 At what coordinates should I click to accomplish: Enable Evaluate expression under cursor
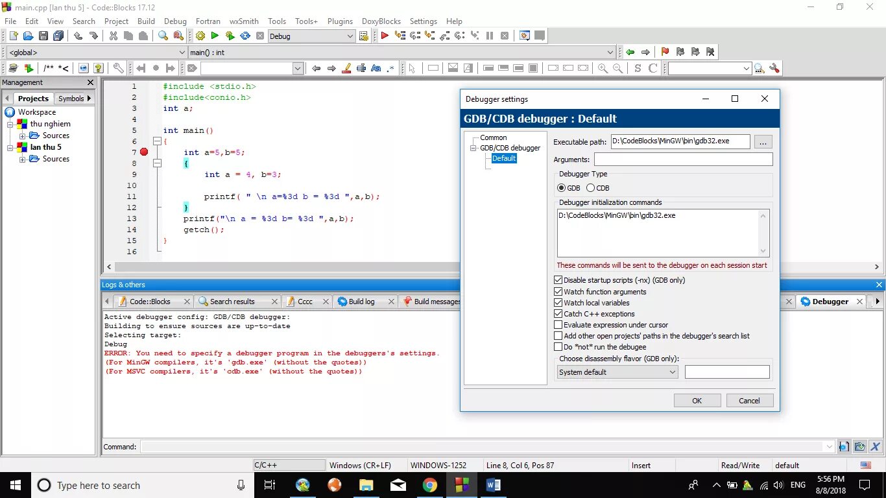coord(558,325)
